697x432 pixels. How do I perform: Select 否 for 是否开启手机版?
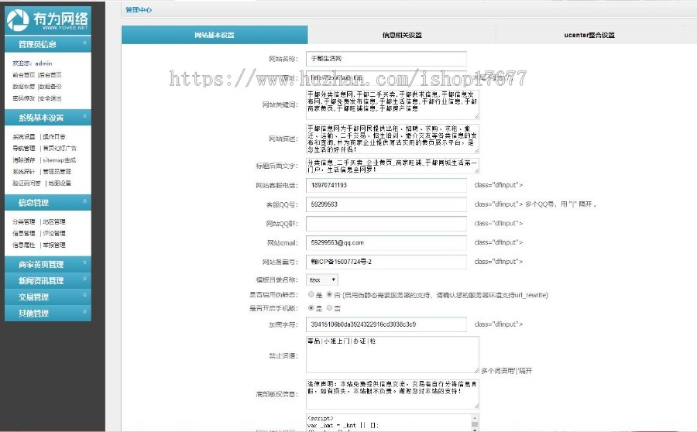(x=329, y=307)
